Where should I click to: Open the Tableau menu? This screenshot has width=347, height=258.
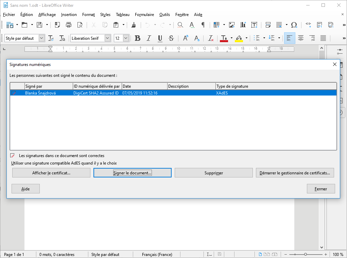pyautogui.click(x=123, y=15)
